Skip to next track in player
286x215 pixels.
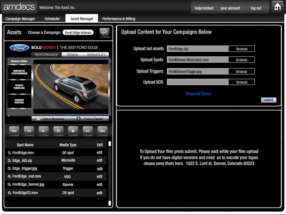(x=102, y=131)
